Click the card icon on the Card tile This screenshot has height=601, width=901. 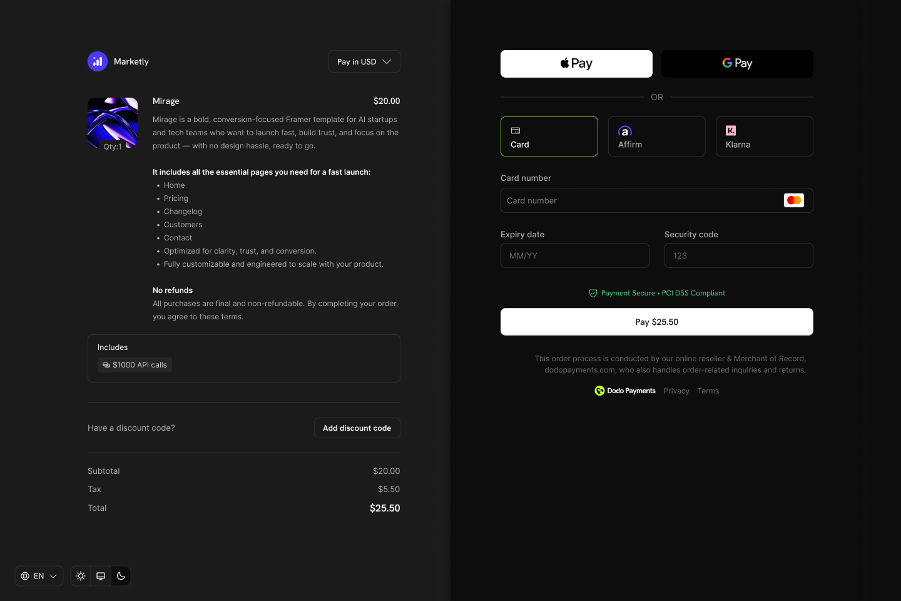[516, 130]
